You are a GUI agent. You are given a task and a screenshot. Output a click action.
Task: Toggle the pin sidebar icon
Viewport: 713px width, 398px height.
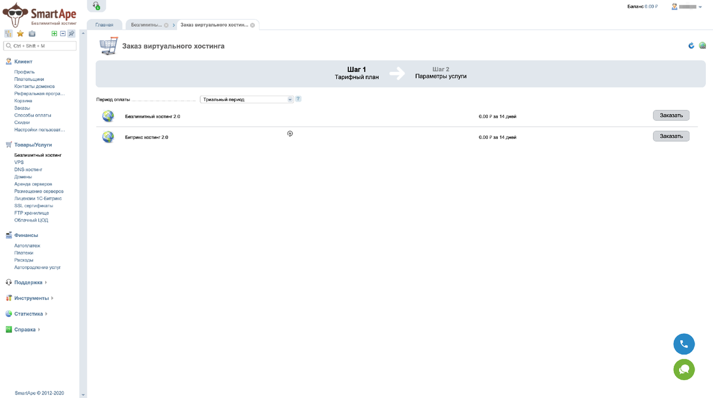tap(71, 34)
